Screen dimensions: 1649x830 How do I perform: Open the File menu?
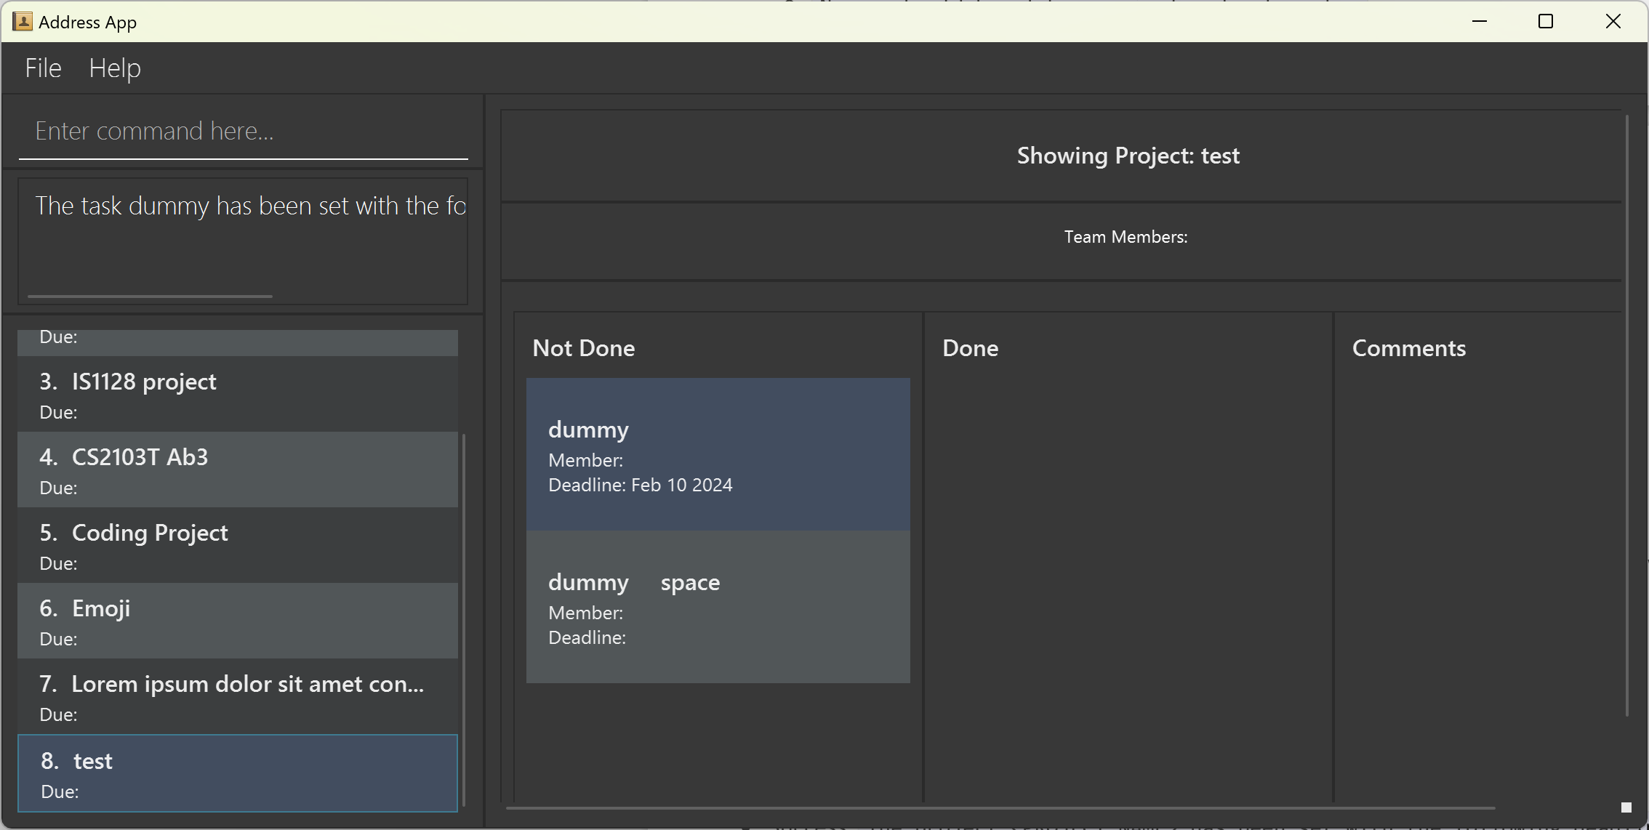click(x=43, y=68)
